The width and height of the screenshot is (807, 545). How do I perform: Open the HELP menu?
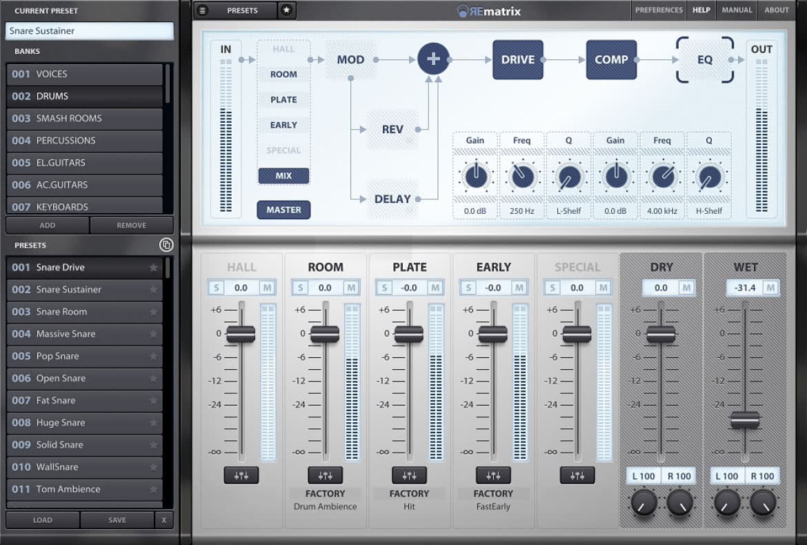(x=701, y=10)
